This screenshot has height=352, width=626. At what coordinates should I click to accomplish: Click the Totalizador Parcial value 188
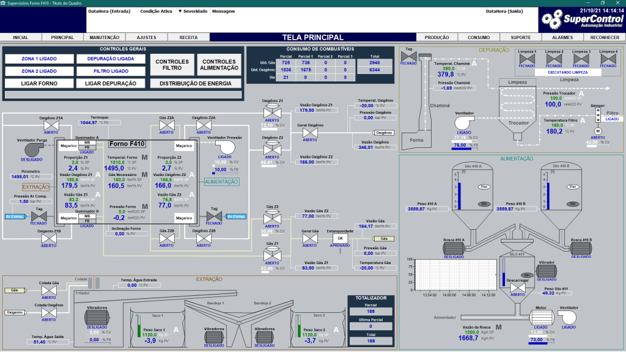pyautogui.click(x=371, y=311)
